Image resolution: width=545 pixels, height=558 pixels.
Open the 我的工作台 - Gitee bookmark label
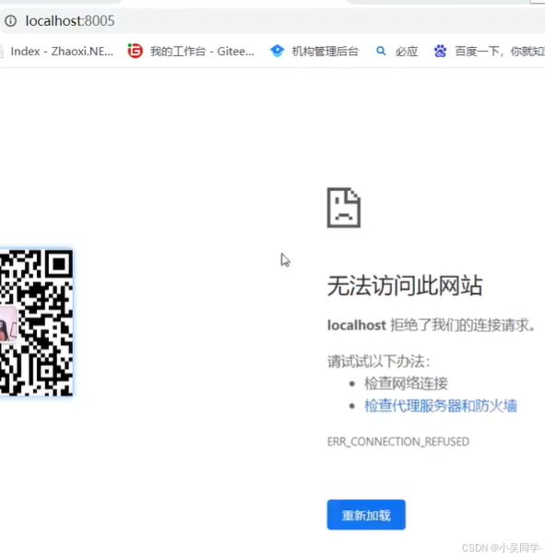pyautogui.click(x=202, y=52)
